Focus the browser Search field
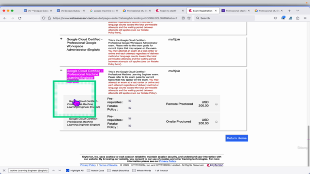This screenshot has width=310, height=174. tap(225, 18)
